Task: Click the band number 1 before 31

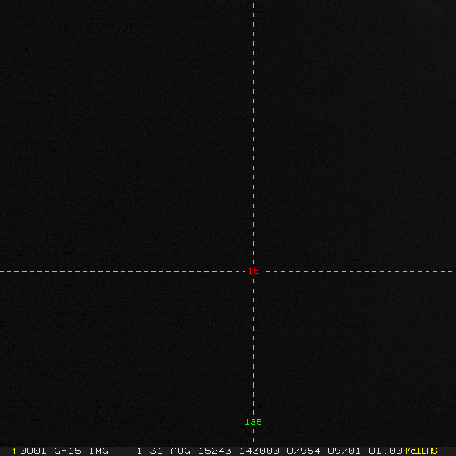Action: (x=140, y=451)
